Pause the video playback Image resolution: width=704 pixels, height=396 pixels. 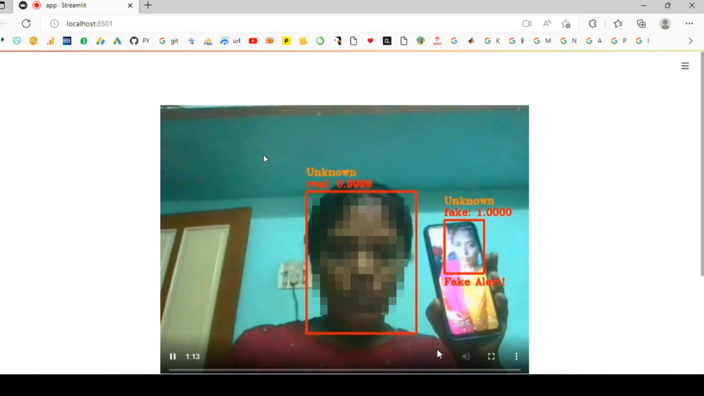click(173, 357)
